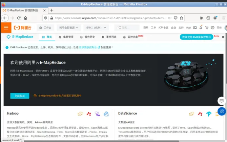Expand 账号全部资源 dropdown
The height and width of the screenshot is (142, 227).
pos(68,27)
